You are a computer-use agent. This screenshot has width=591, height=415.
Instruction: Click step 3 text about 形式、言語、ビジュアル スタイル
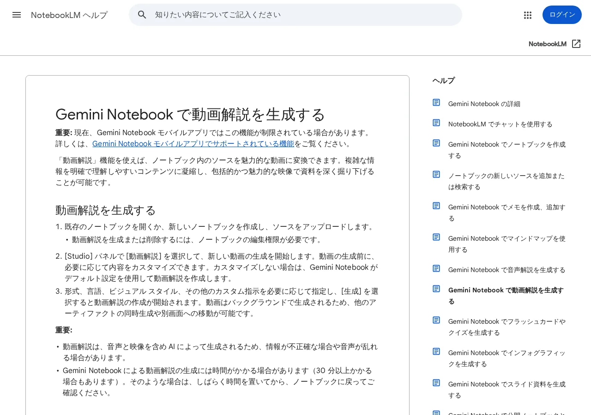[222, 302]
